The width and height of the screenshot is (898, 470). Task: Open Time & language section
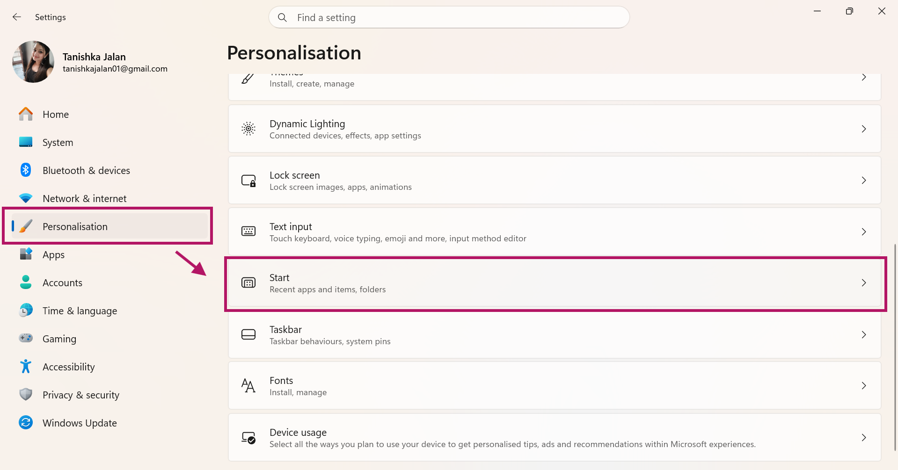coord(110,311)
